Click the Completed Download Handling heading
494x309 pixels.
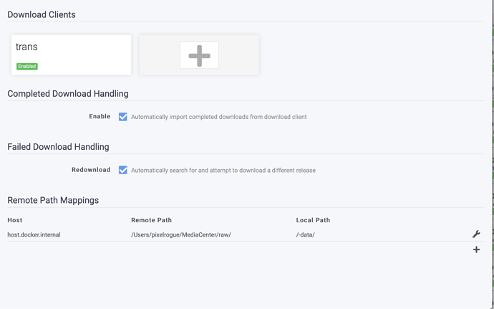[x=68, y=94]
